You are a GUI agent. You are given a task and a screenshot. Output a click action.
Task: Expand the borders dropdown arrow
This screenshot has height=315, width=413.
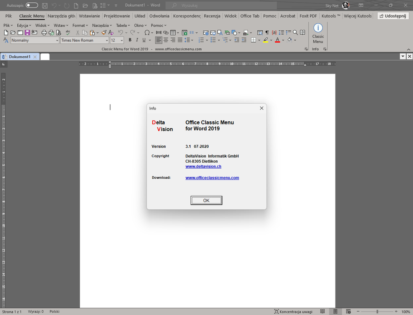pyautogui.click(x=259, y=40)
